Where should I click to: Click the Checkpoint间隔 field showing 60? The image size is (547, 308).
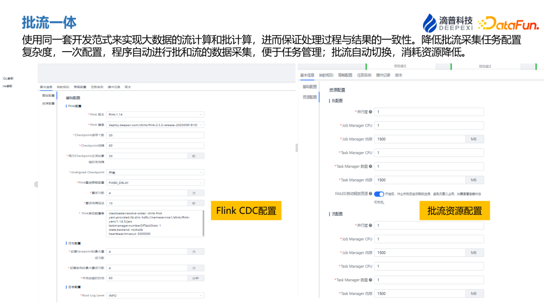tap(155, 145)
